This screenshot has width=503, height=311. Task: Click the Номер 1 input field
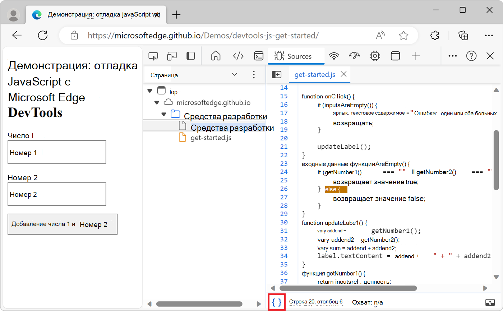(57, 152)
